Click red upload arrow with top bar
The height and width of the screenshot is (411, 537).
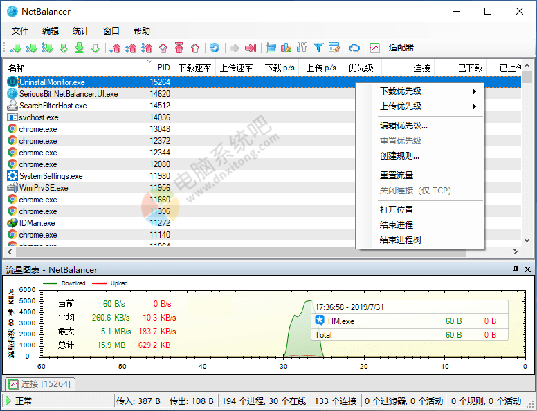pyautogui.click(x=179, y=48)
